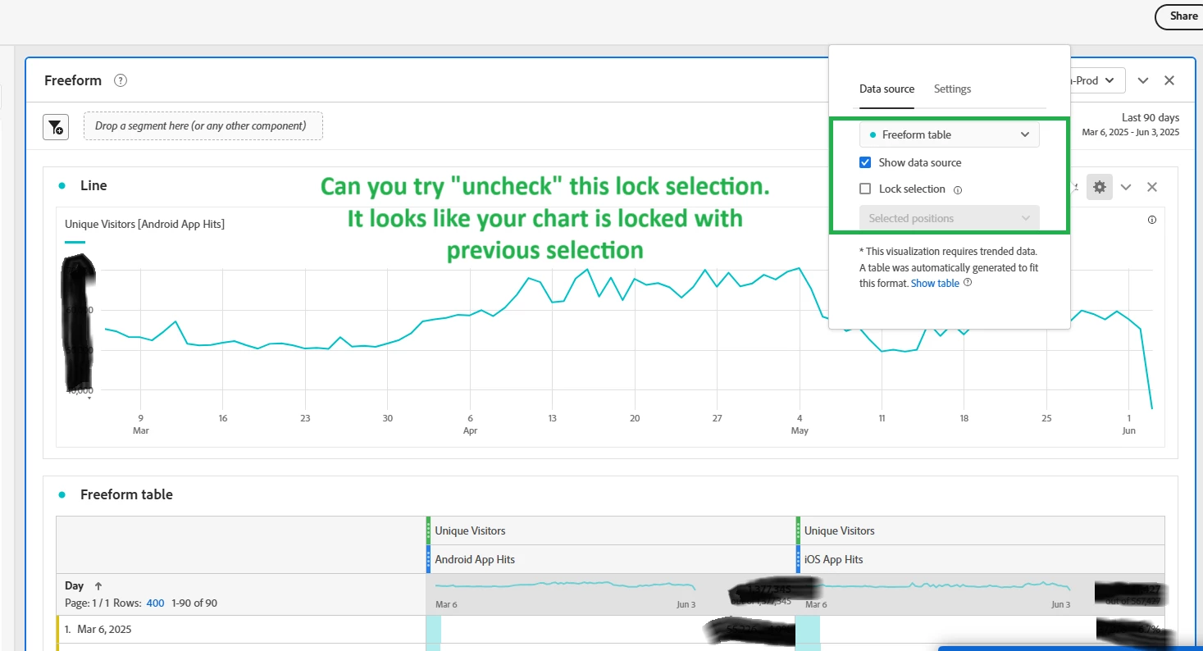Open the report suite dropdown ending in -Prod
The width and height of the screenshot is (1203, 651).
pyautogui.click(x=1097, y=80)
